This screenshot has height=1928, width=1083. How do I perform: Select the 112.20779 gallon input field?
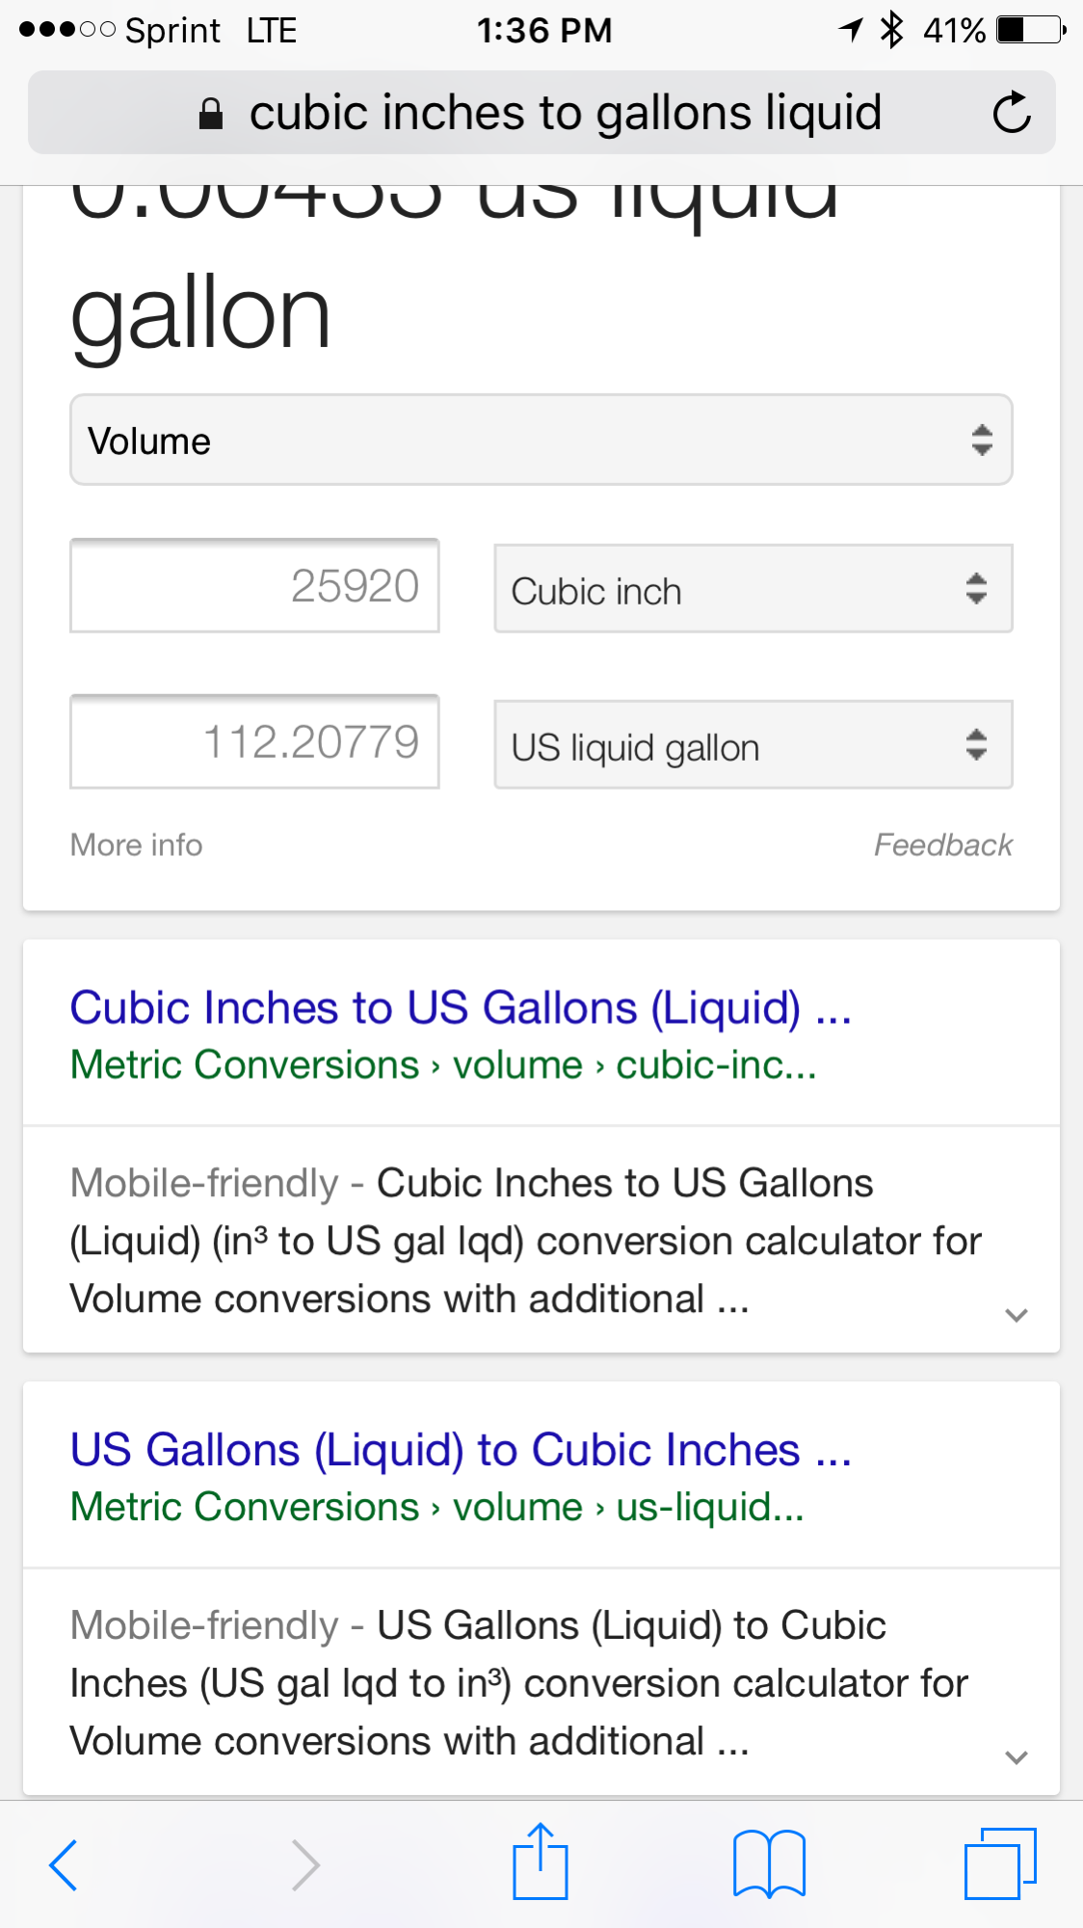[x=254, y=742]
